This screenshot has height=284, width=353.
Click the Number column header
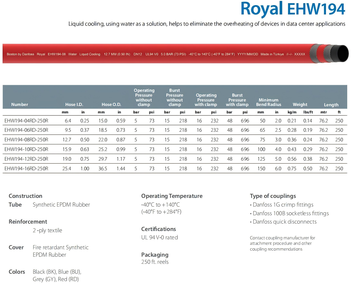click(20, 104)
